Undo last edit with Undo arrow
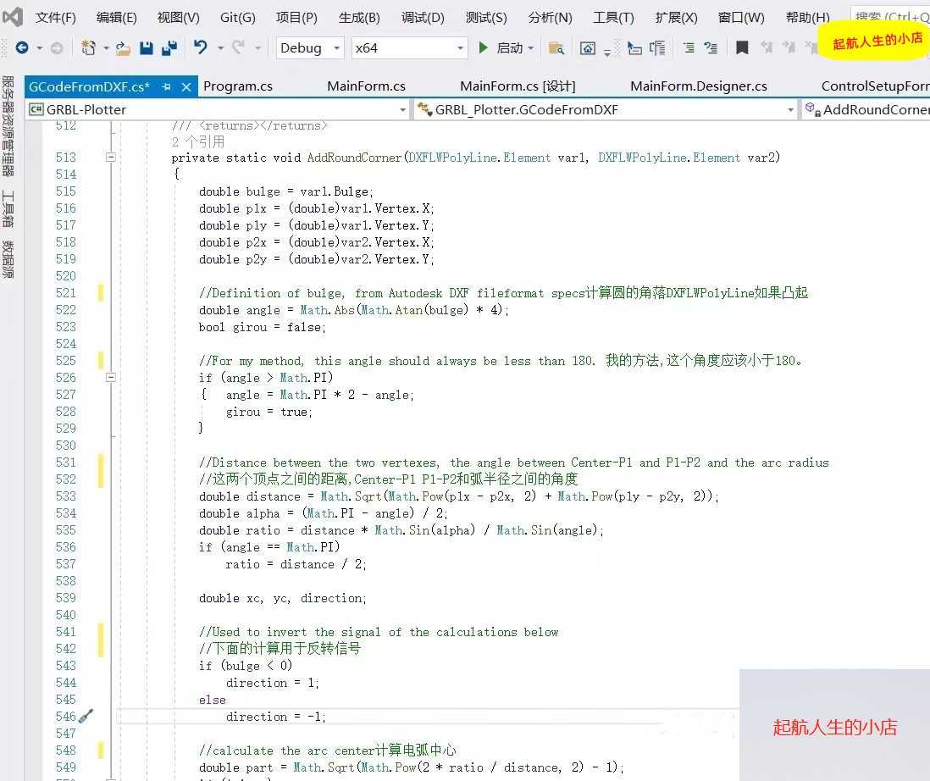930x781 pixels. tap(201, 47)
